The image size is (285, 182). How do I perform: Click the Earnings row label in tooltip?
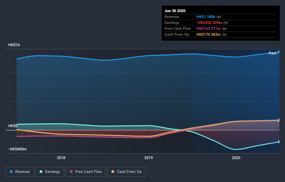(172, 23)
